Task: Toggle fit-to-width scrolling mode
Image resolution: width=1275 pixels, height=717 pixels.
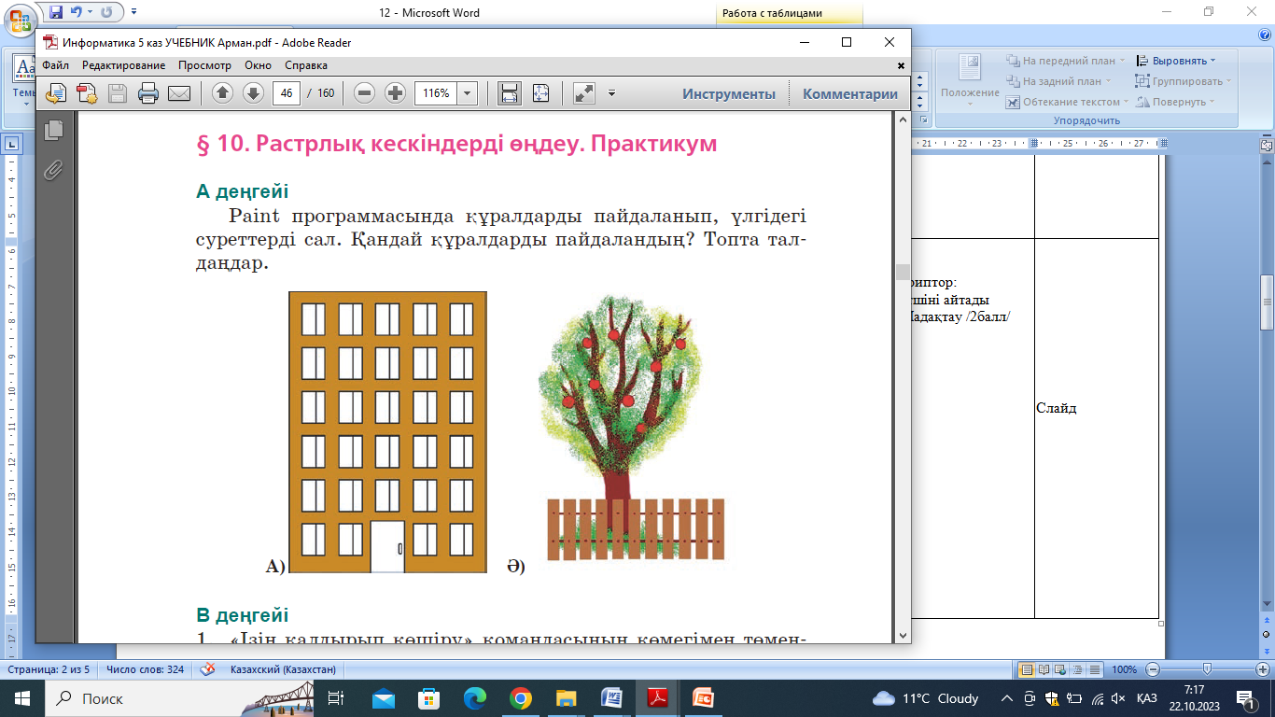Action: pos(509,93)
